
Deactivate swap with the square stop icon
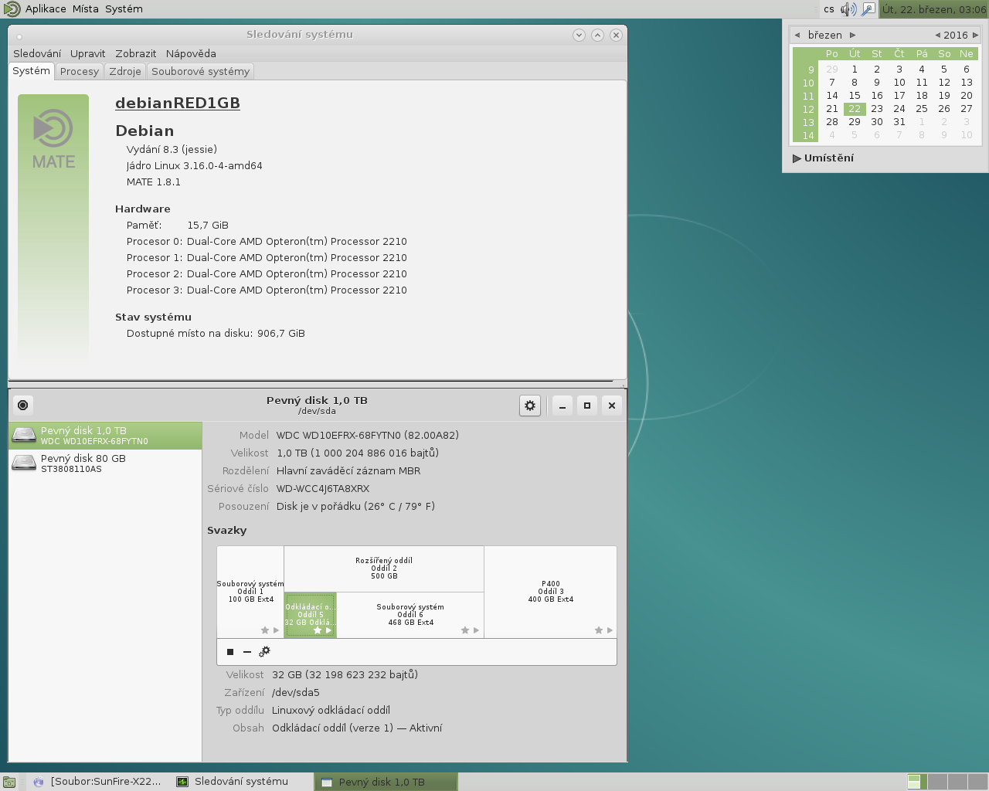click(x=230, y=652)
